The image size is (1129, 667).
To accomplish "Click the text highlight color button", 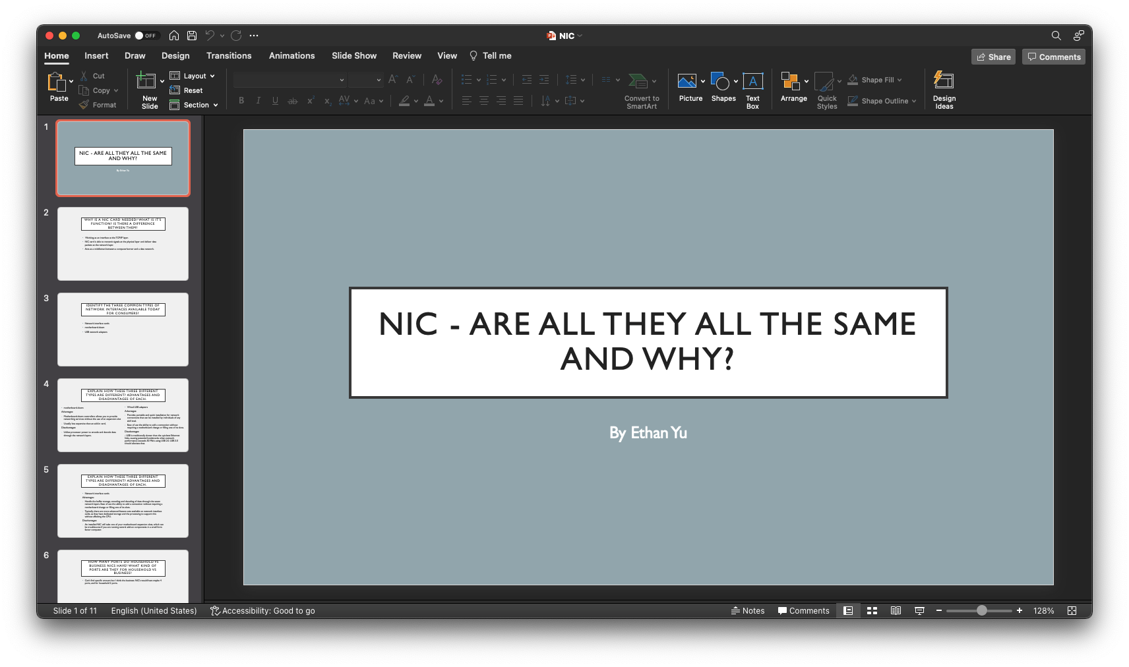I will click(404, 101).
